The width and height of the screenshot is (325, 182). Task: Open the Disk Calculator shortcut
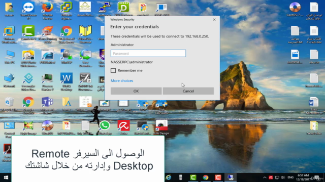coord(161,107)
